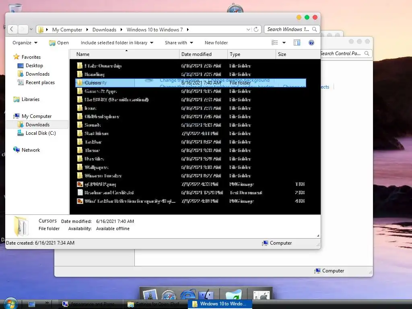Image resolution: width=412 pixels, height=309 pixels.
Task: Open Network in the navigation pane
Action: tap(31, 150)
